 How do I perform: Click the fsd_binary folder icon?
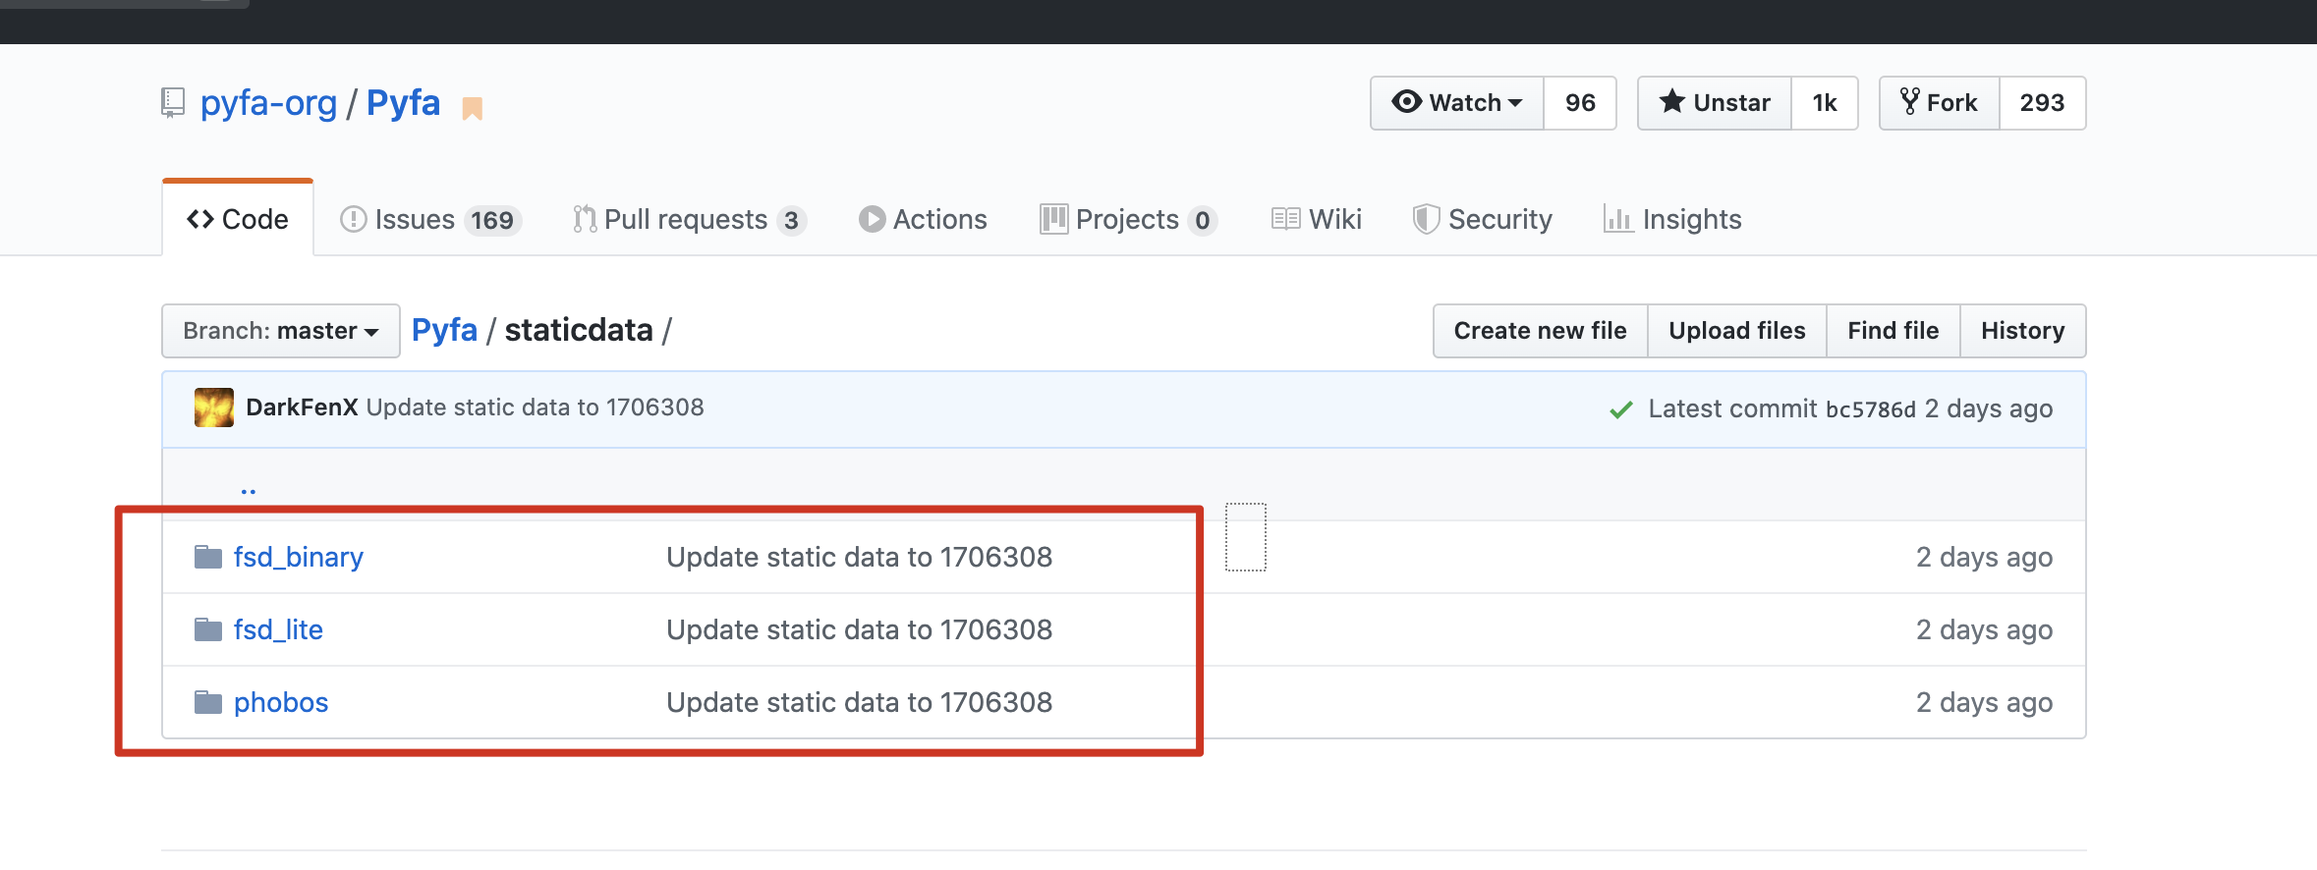tap(208, 557)
